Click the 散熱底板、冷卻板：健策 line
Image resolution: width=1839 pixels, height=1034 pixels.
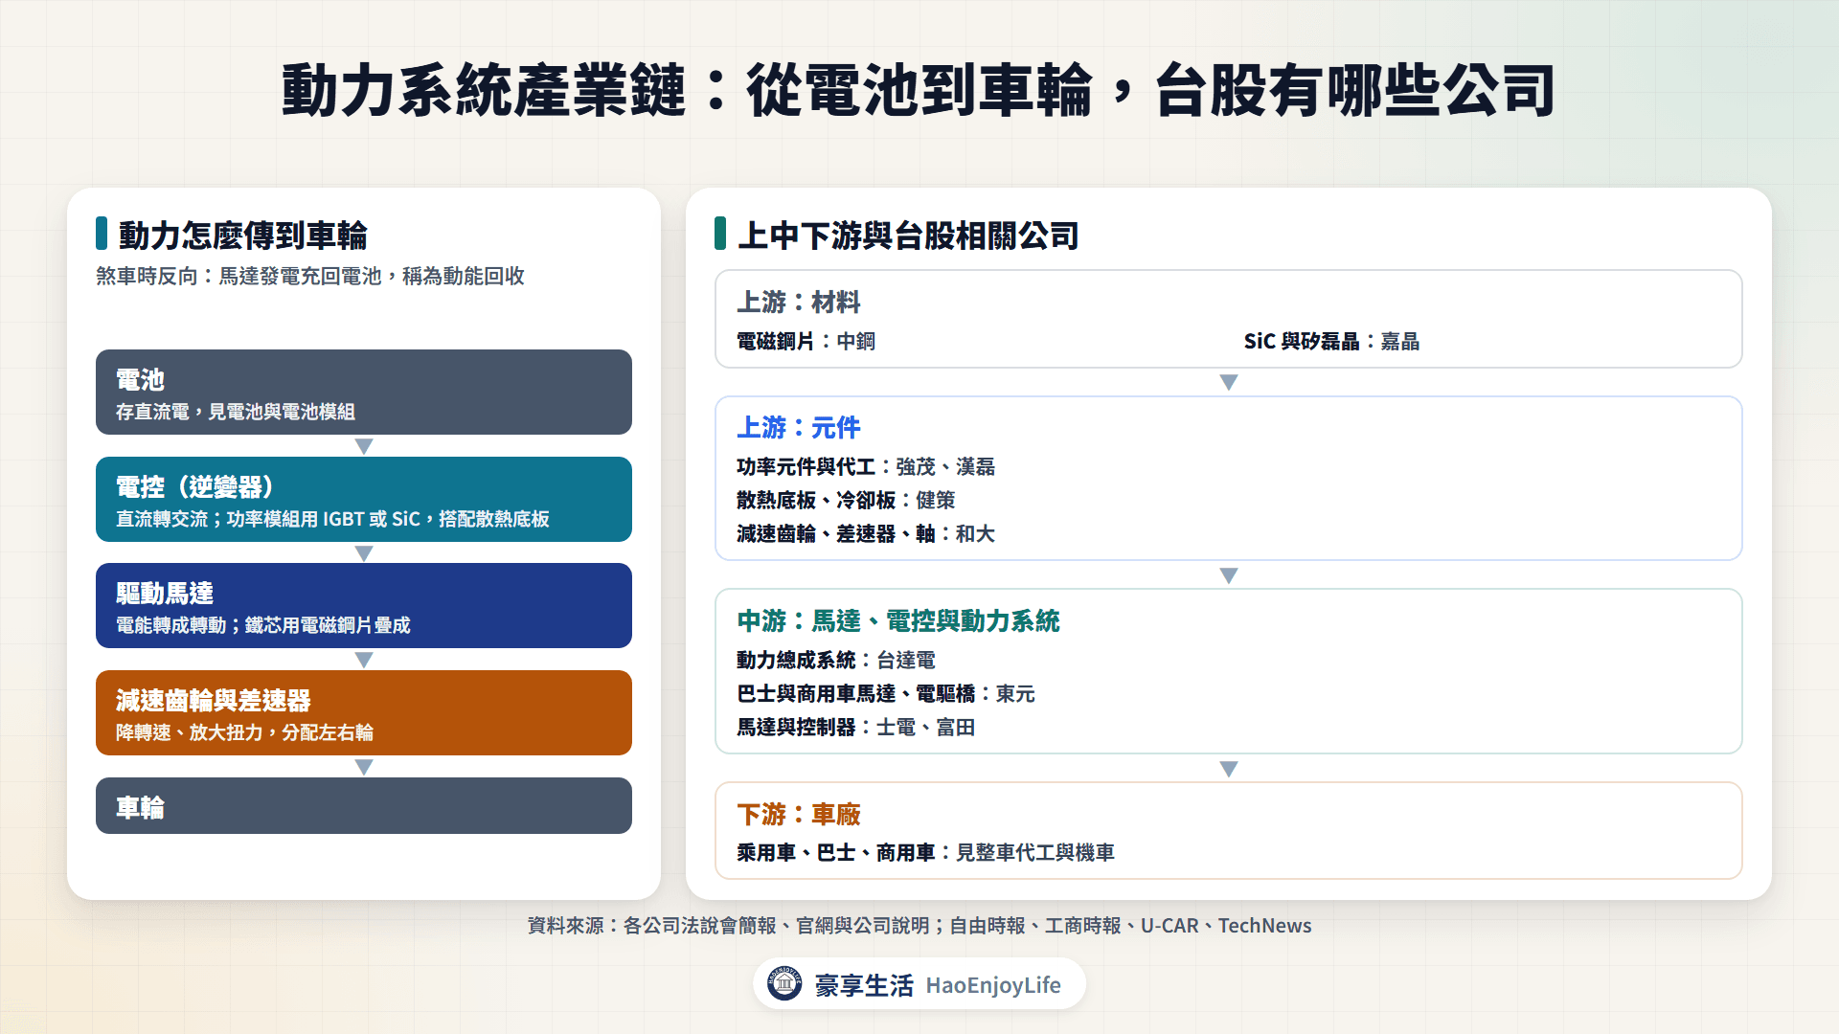coord(846,501)
